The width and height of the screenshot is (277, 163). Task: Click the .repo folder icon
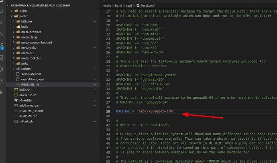[16, 11]
